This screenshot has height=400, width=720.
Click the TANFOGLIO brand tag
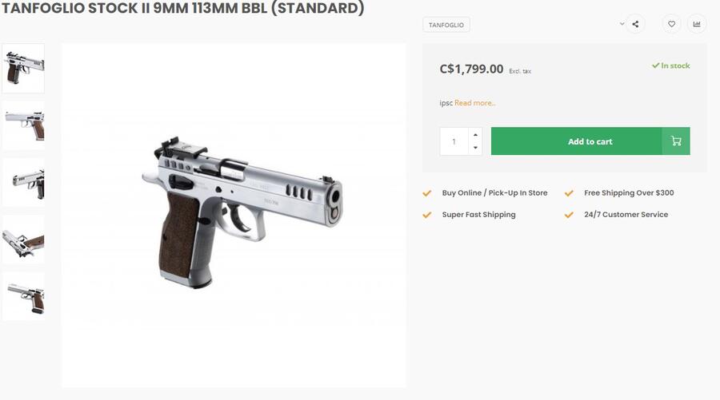[x=446, y=25]
